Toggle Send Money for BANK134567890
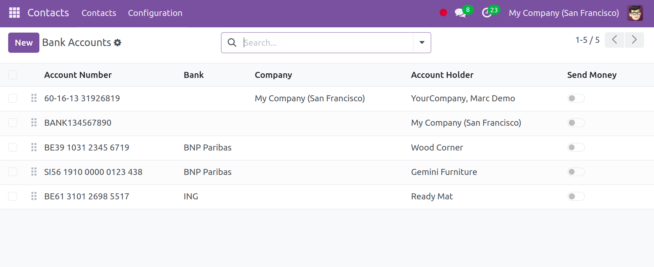 (576, 123)
